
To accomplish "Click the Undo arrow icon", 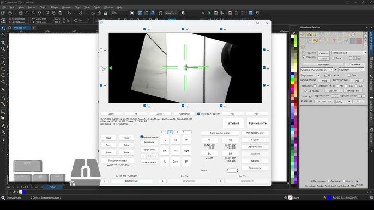I will coord(69,13).
